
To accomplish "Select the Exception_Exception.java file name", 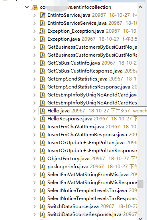I will point(76,31).
